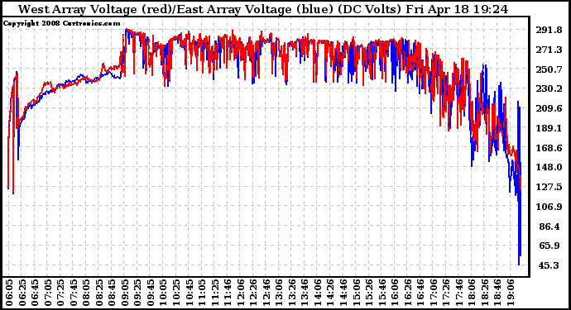Viewport: 571px width, 310px height.
Task: Click the 12:26 time axis label
Action: 253,293
